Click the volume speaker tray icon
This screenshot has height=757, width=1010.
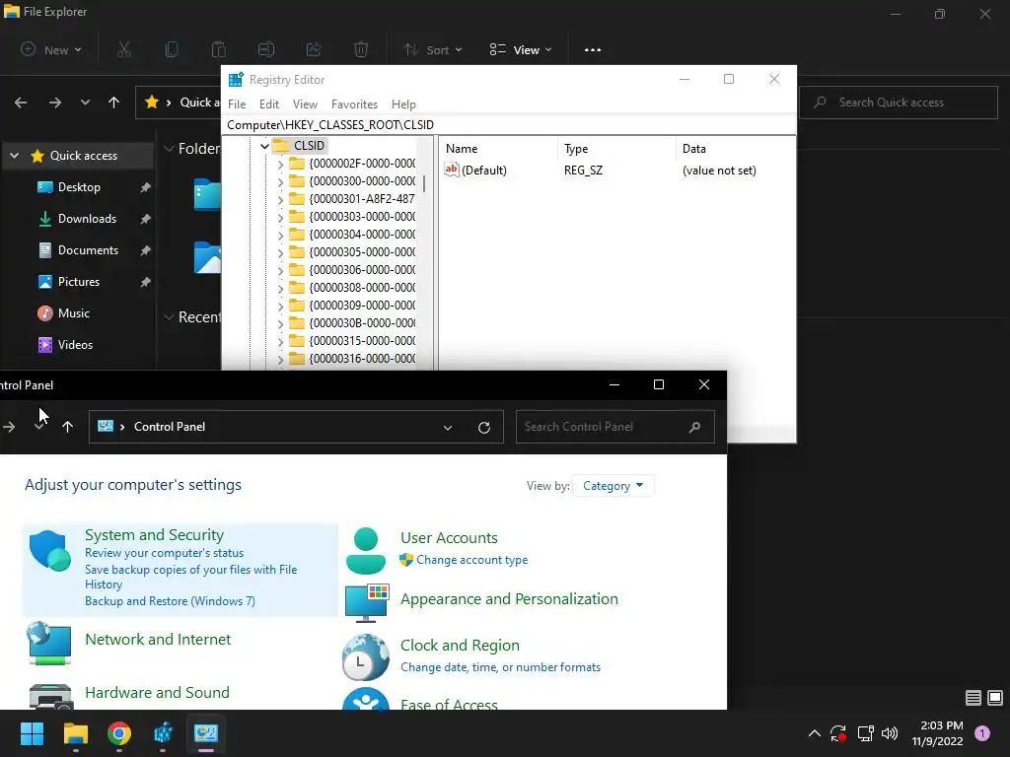tap(890, 733)
